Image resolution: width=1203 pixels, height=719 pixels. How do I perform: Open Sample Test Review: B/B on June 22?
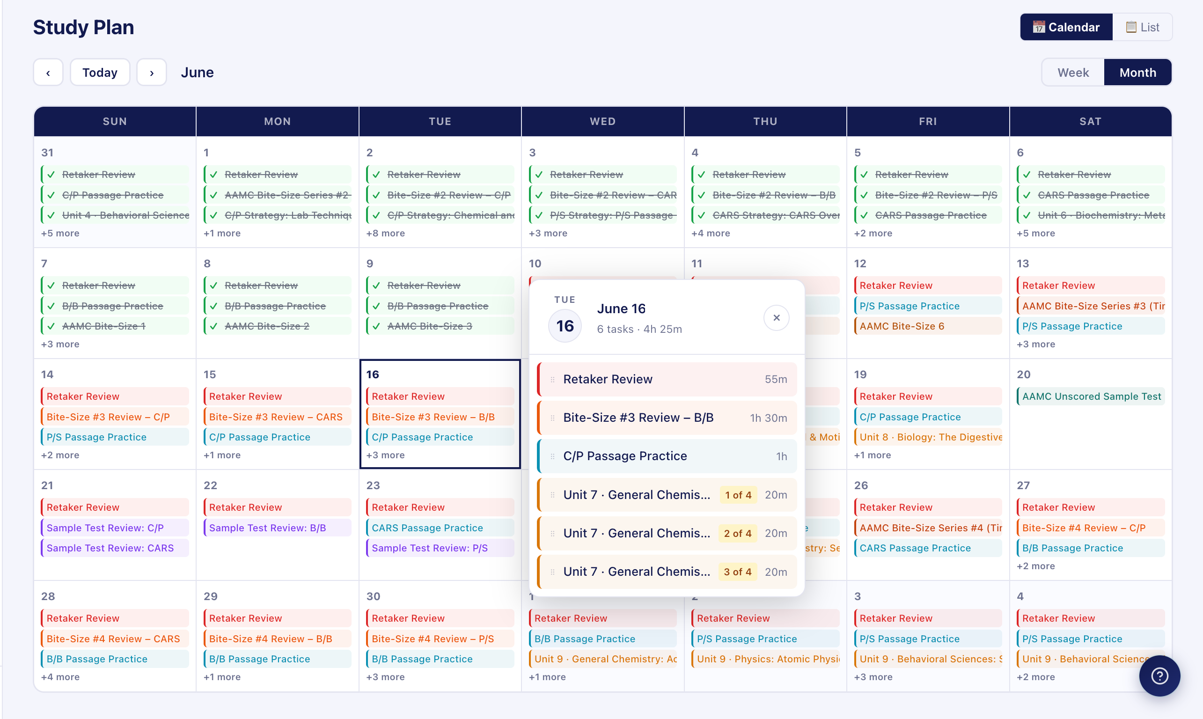click(x=278, y=528)
